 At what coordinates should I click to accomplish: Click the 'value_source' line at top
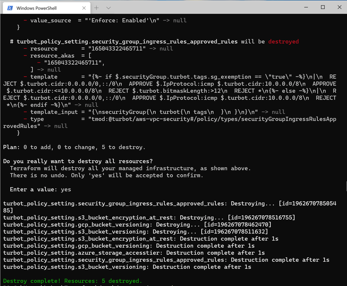coord(105,20)
